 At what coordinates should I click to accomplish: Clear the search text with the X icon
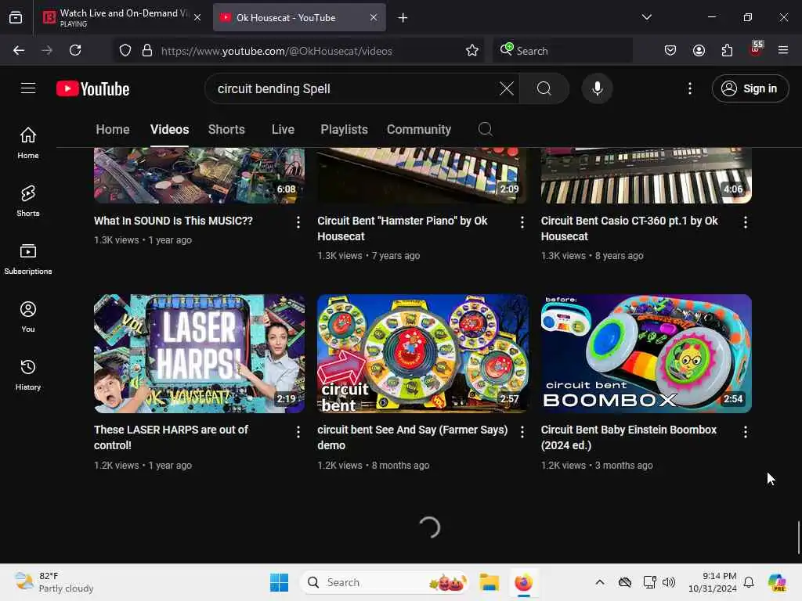tap(507, 88)
